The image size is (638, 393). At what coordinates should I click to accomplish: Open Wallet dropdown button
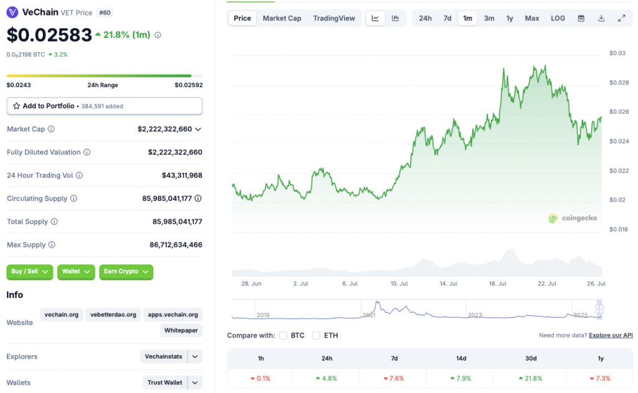[76, 272]
